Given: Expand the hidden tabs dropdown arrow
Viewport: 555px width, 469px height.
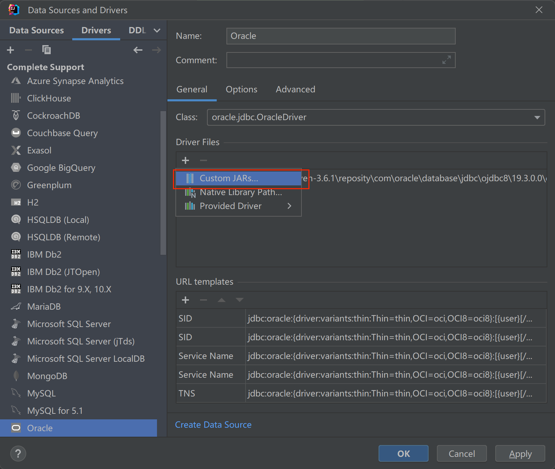Looking at the screenshot, I should tap(157, 30).
